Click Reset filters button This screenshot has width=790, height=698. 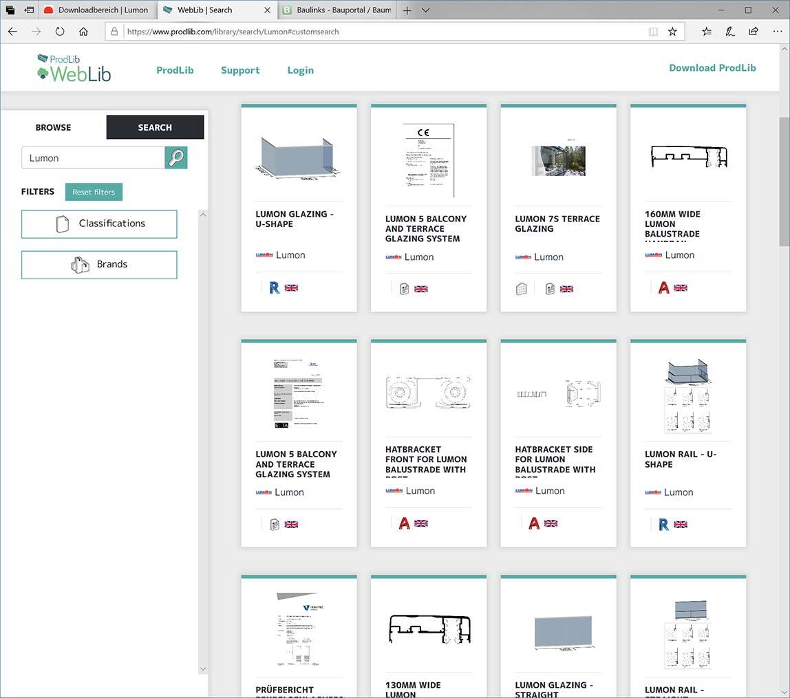point(94,192)
